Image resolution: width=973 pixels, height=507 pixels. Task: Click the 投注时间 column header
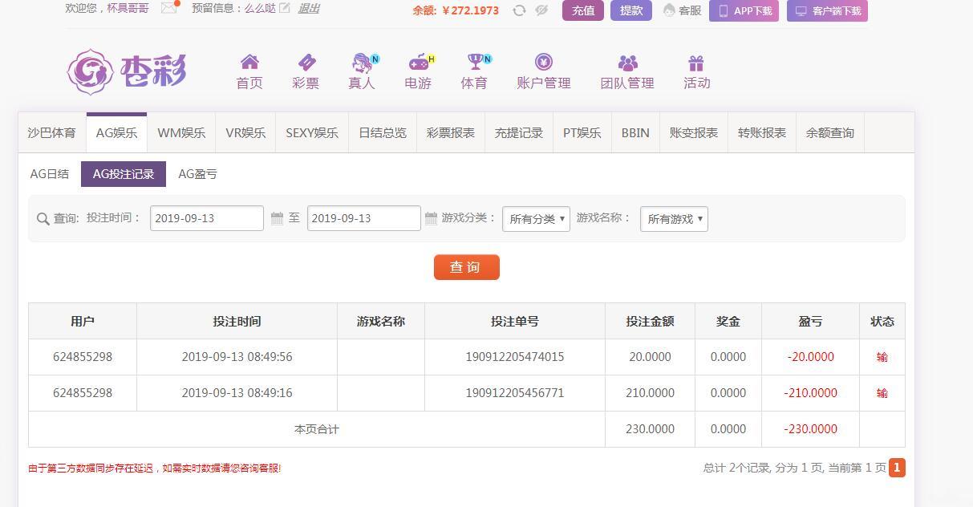coord(237,321)
